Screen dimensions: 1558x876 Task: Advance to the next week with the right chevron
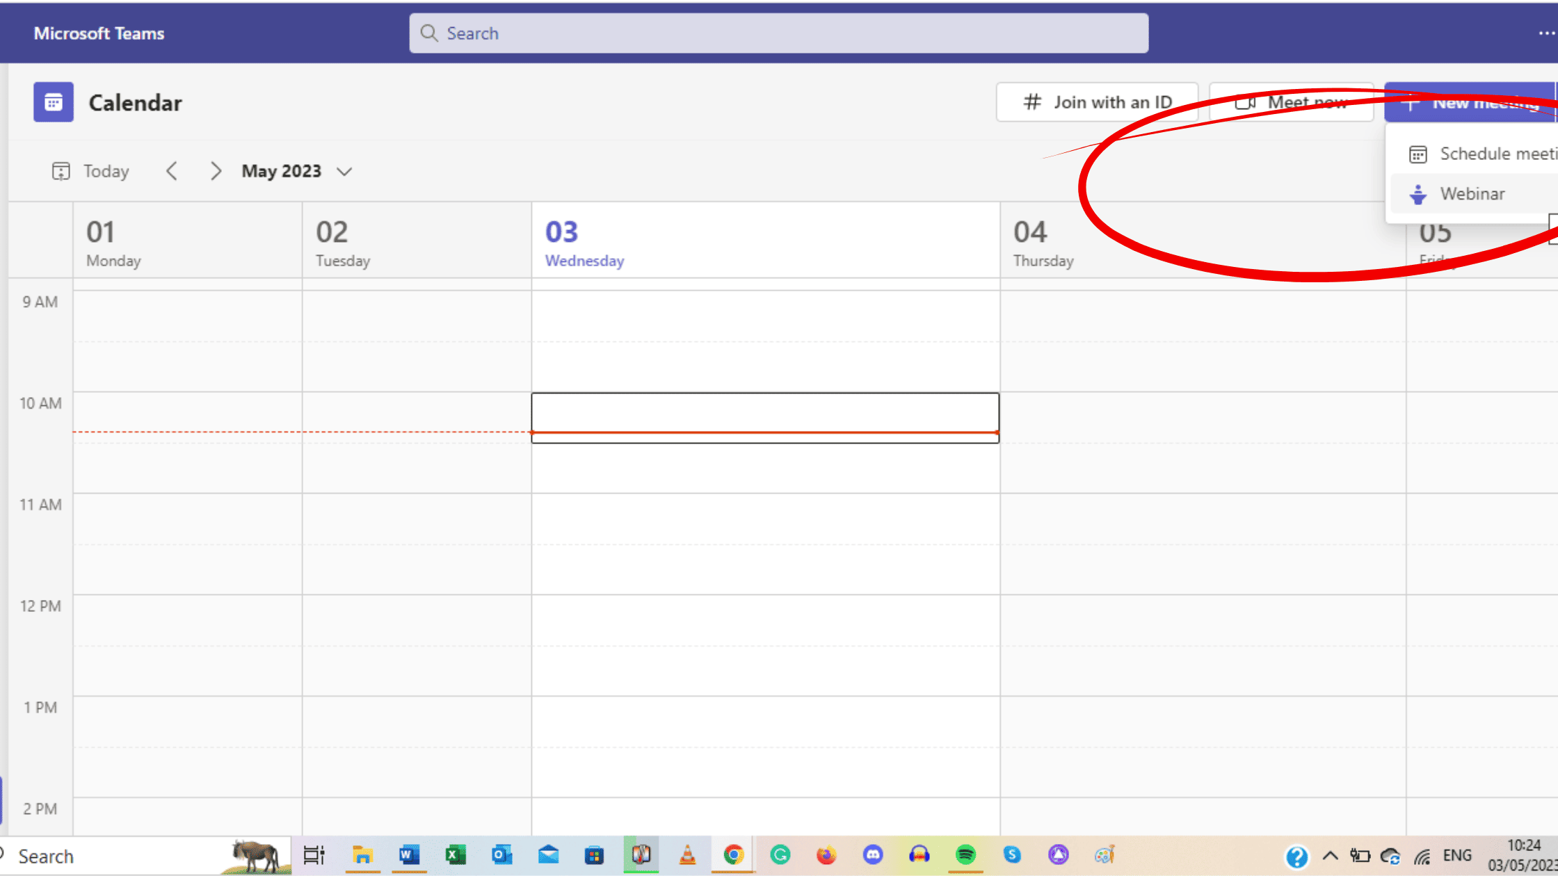[x=216, y=170]
